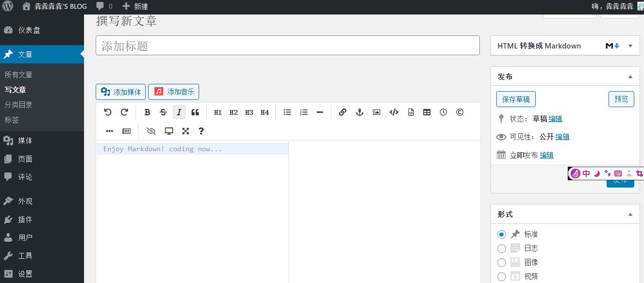Open the 文章 posts menu
The height and width of the screenshot is (283, 644).
pos(42,54)
